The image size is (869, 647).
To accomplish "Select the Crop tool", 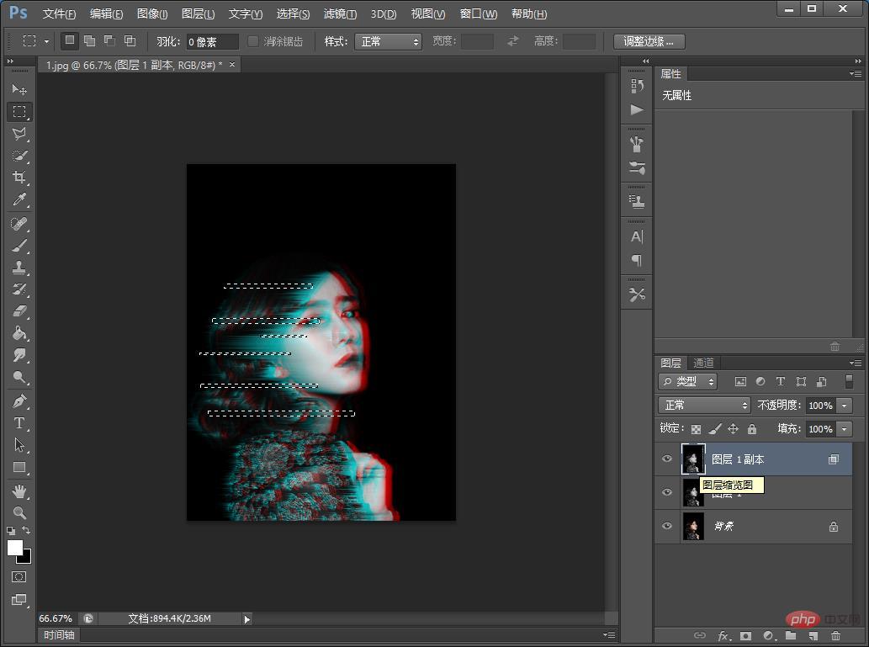I will (19, 178).
